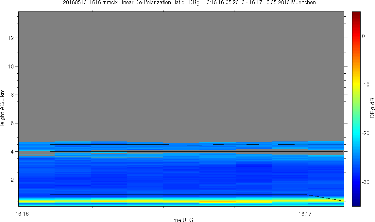Screen dimensions: 375x222
Task: Click the height tick label 6
Action: (x=12, y=123)
